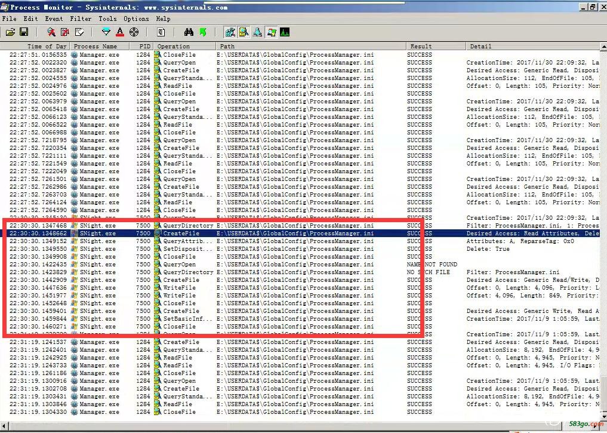Toggle Show Network Activity button
The width and height of the screenshot is (607, 433).
point(257,32)
